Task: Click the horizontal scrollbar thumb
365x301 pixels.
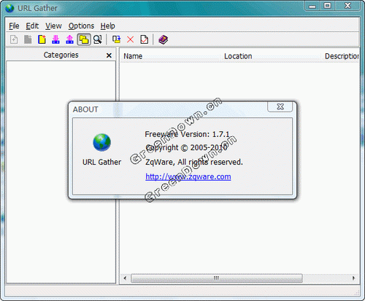Action: [x=217, y=278]
